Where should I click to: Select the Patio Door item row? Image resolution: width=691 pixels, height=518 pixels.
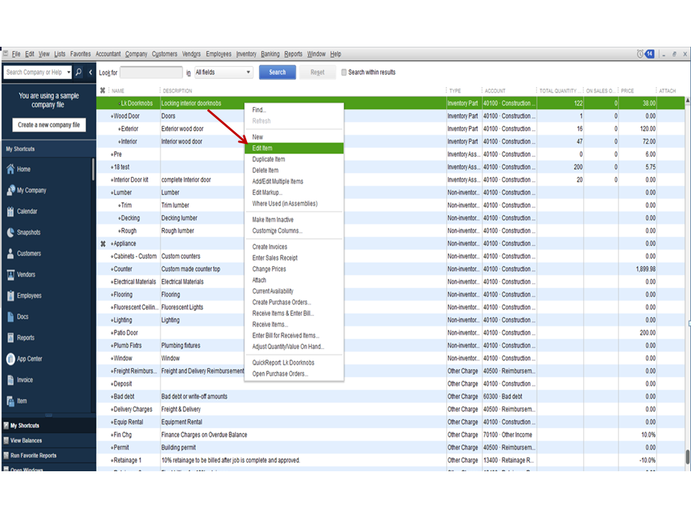[x=391, y=332]
